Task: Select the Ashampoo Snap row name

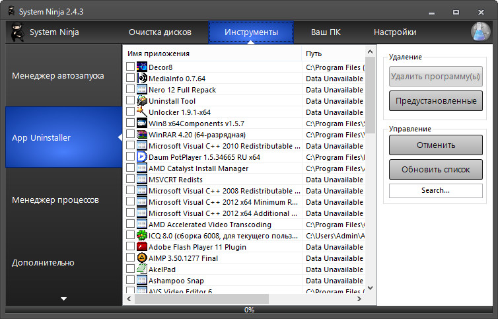Action: coord(176,281)
